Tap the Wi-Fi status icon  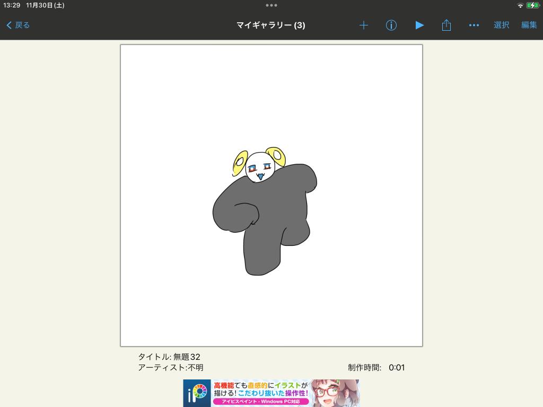520,5
